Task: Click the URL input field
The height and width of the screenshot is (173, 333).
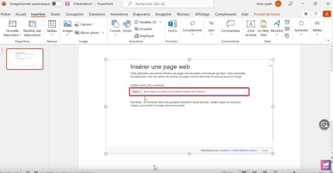Action: tap(195, 92)
